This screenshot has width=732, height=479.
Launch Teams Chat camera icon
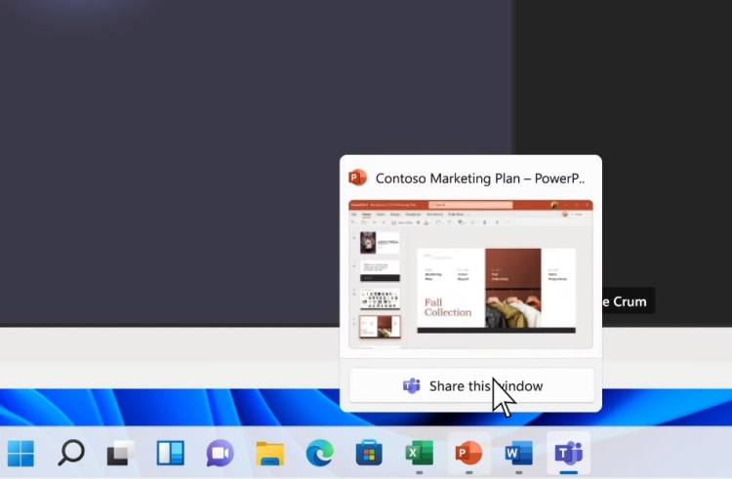pos(220,454)
